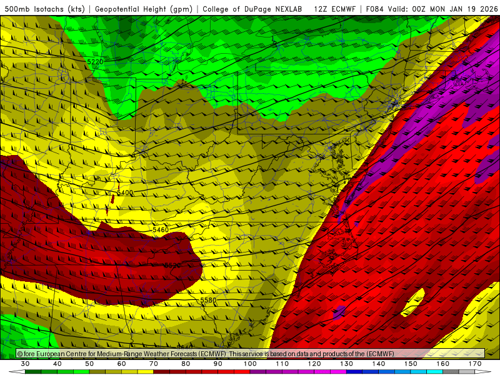Click the bright green swatch left of 50
This screenshot has height=375, width=500.
[81, 372]
